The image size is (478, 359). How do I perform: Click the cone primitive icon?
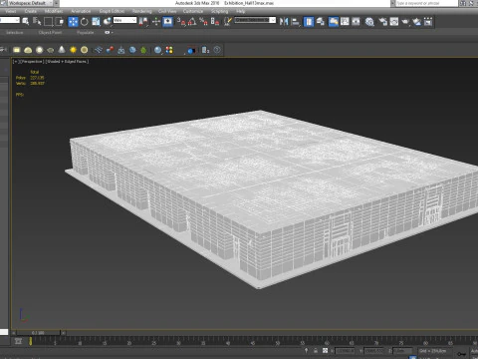click(62, 50)
